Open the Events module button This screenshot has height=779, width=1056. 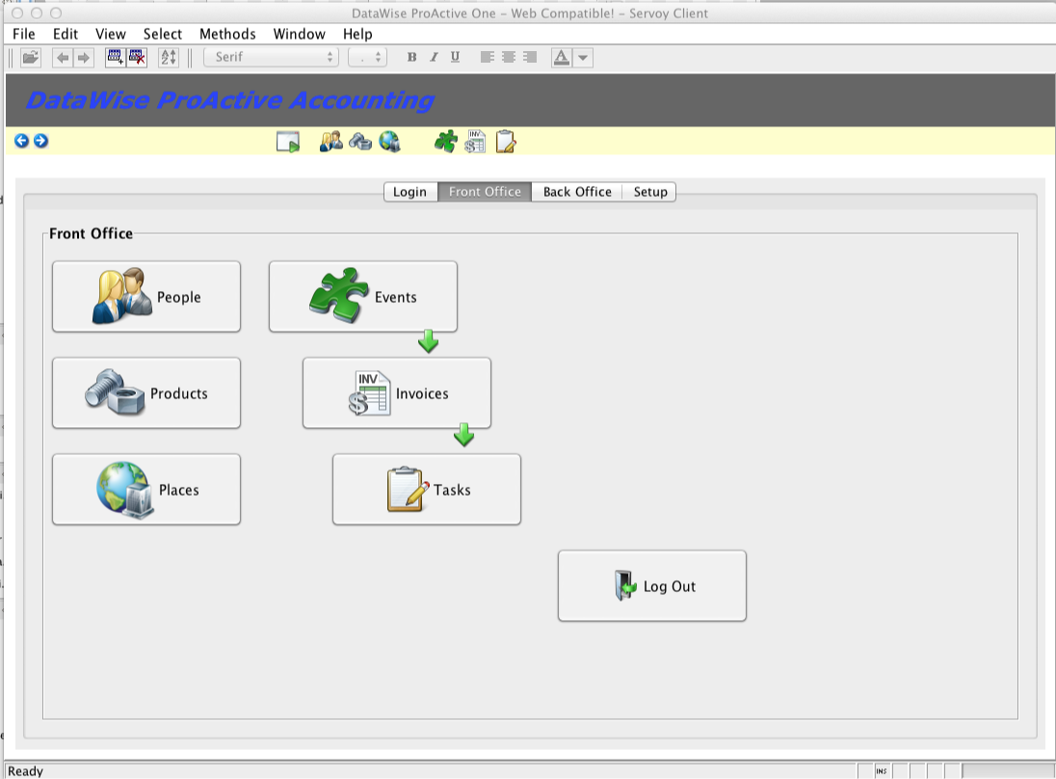pos(363,297)
